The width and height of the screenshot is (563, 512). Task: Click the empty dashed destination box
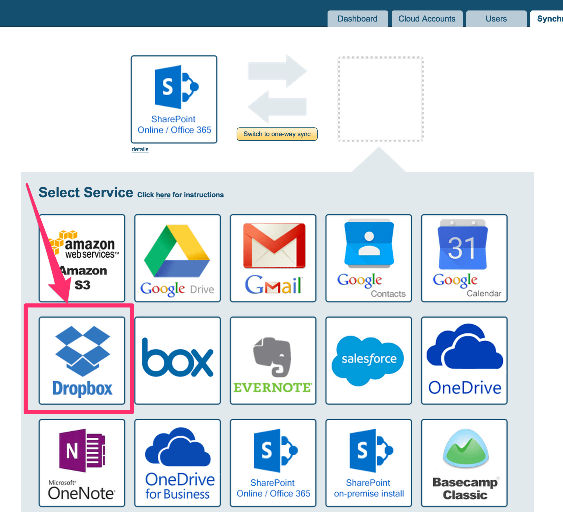point(380,99)
